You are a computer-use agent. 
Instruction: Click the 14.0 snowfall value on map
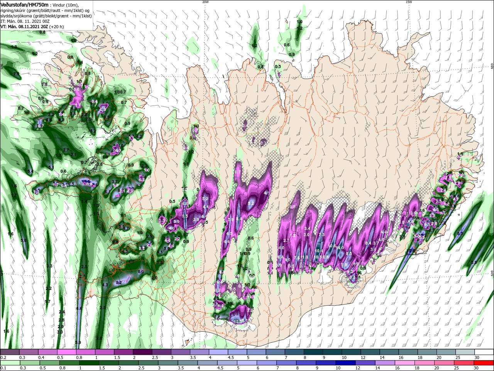[x=340, y=248]
